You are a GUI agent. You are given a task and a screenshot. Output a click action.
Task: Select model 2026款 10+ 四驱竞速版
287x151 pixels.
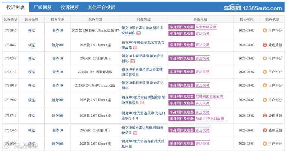pyautogui.click(x=95, y=72)
